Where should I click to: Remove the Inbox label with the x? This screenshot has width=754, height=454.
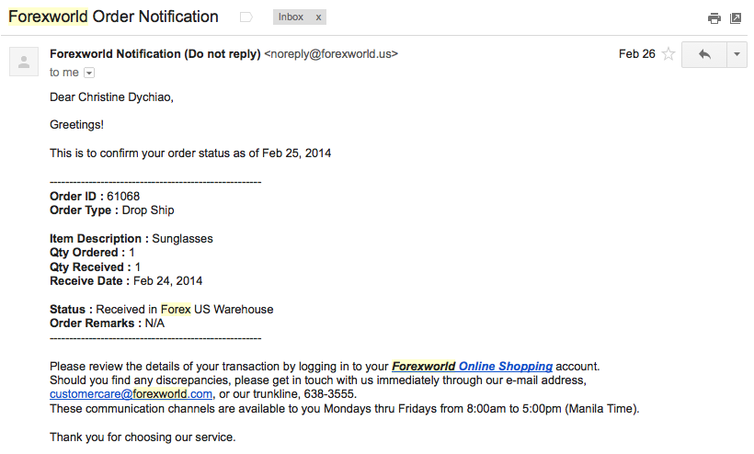coord(318,17)
